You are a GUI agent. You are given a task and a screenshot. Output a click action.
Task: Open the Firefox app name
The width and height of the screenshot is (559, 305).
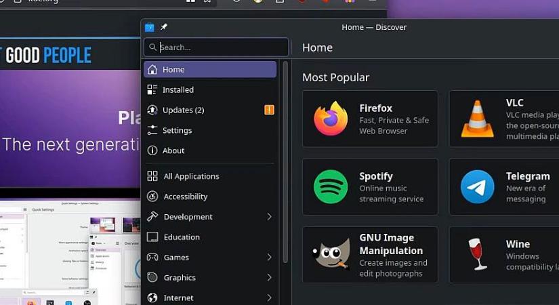pos(375,108)
